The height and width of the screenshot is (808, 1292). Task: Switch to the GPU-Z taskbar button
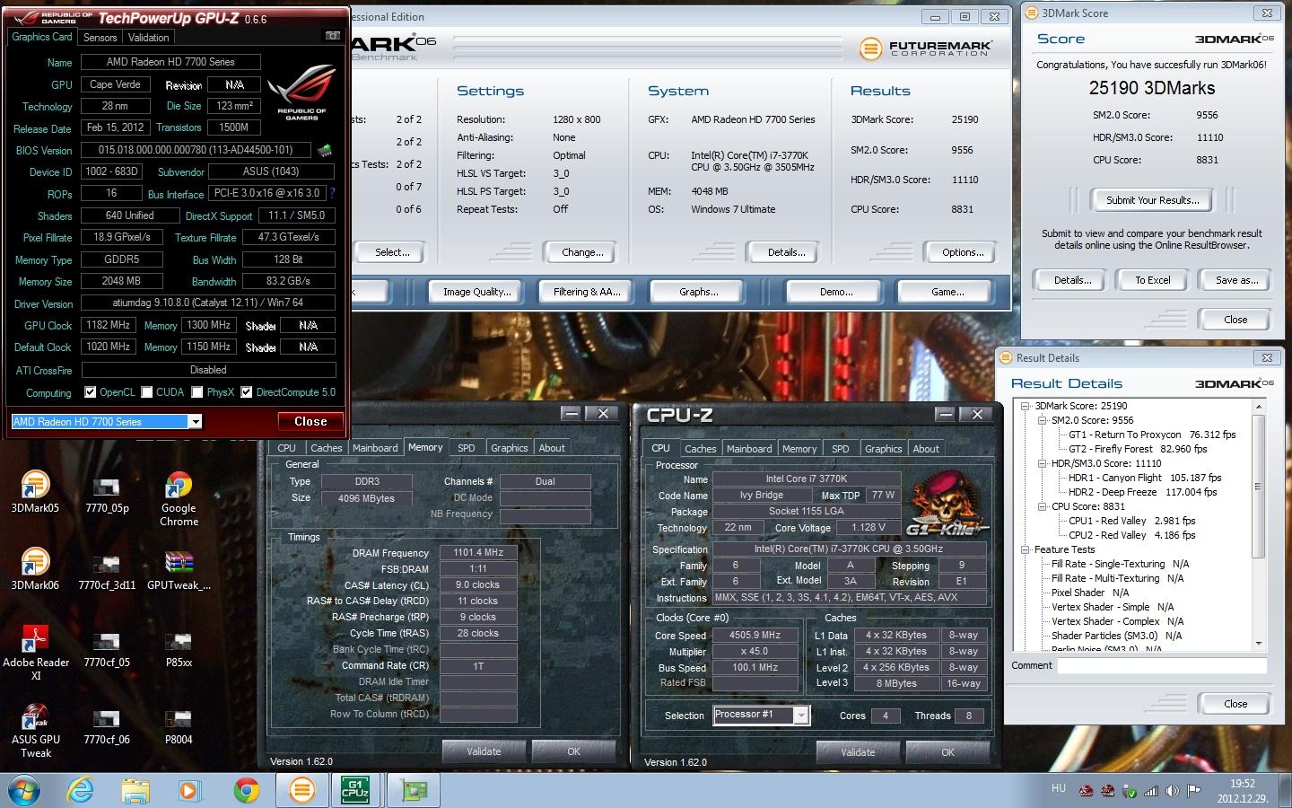414,790
